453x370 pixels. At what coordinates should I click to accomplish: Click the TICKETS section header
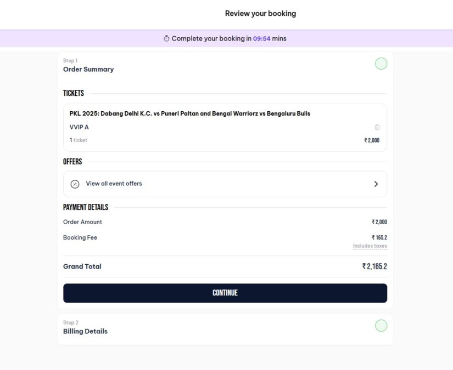click(74, 93)
